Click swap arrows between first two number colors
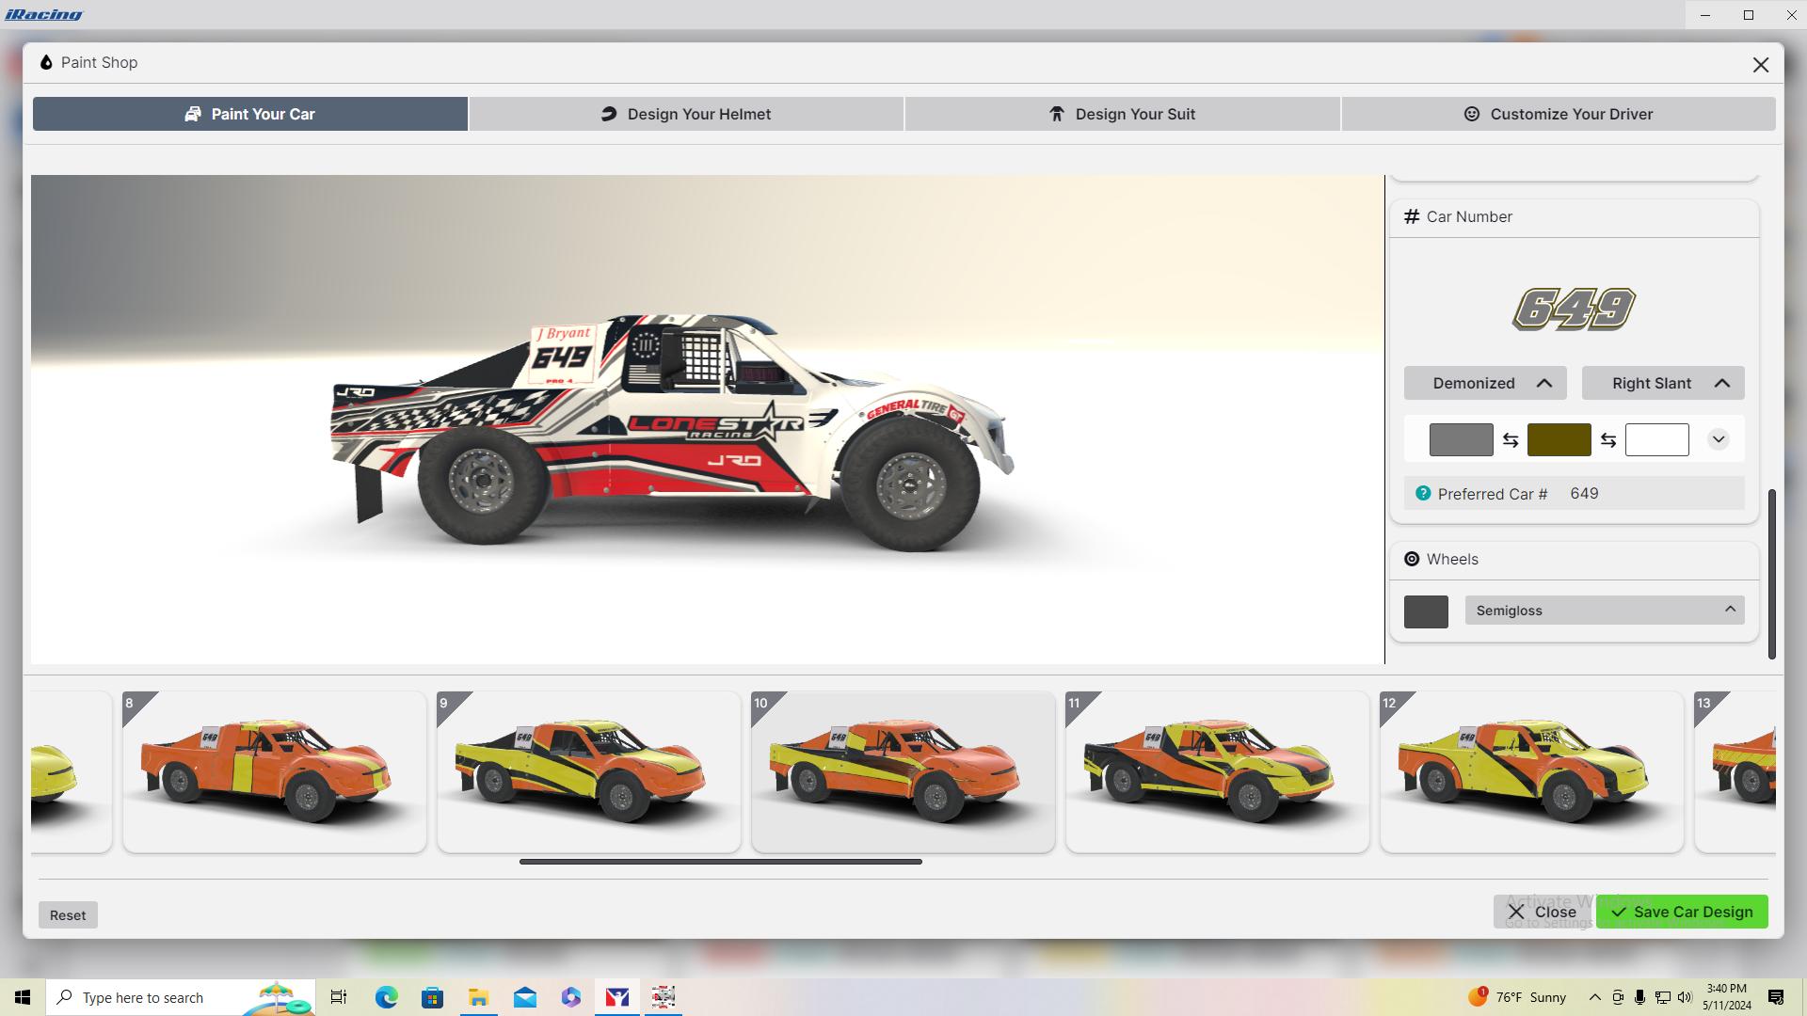This screenshot has height=1016, width=1807. click(1511, 439)
